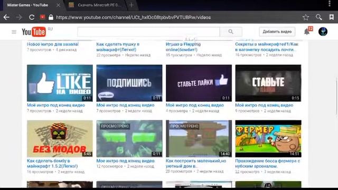Open the browser three-dot menu
Screen dimensions: 338x190
coord(330,4)
